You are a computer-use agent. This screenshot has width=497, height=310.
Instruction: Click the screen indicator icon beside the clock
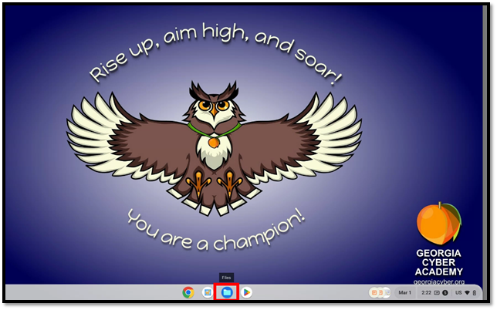[437, 293]
